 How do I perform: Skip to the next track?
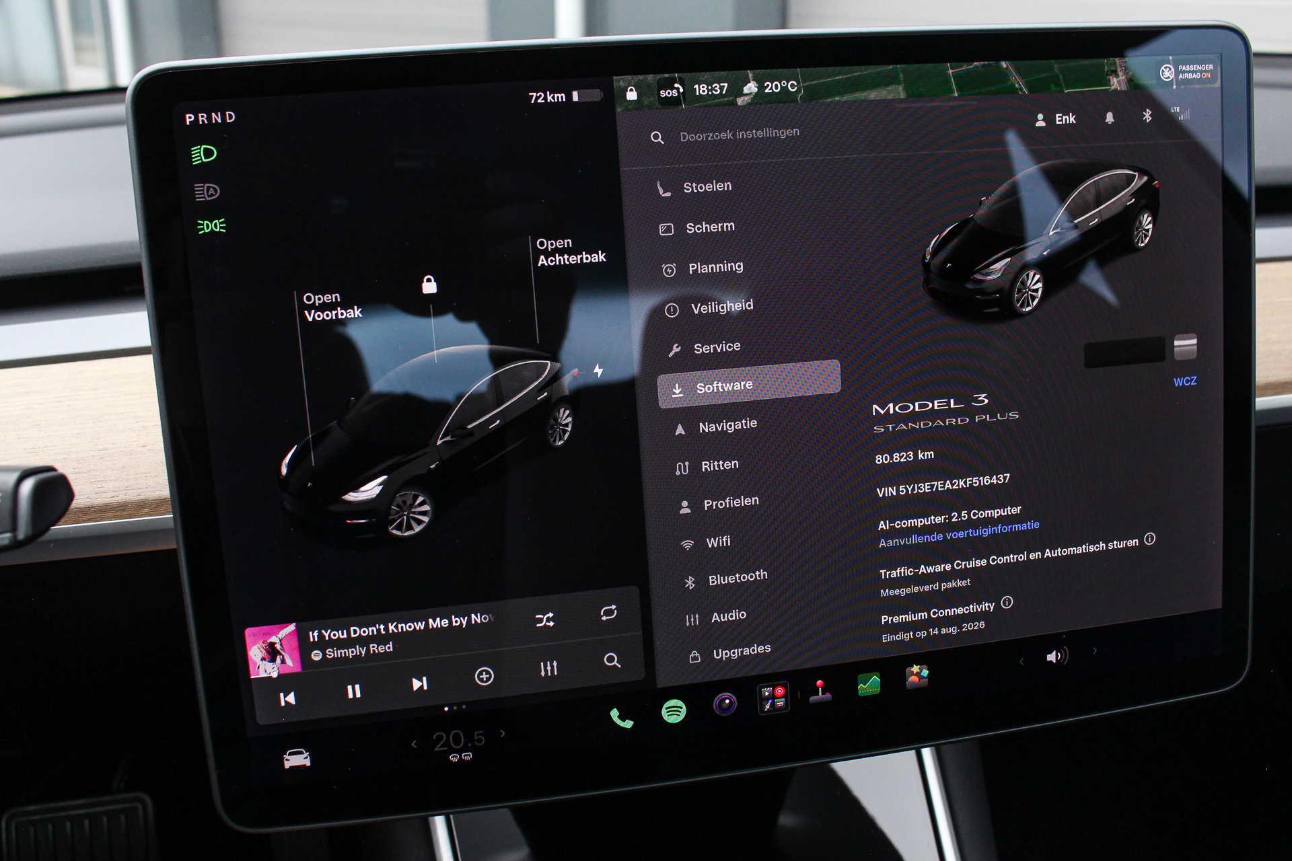point(419,684)
